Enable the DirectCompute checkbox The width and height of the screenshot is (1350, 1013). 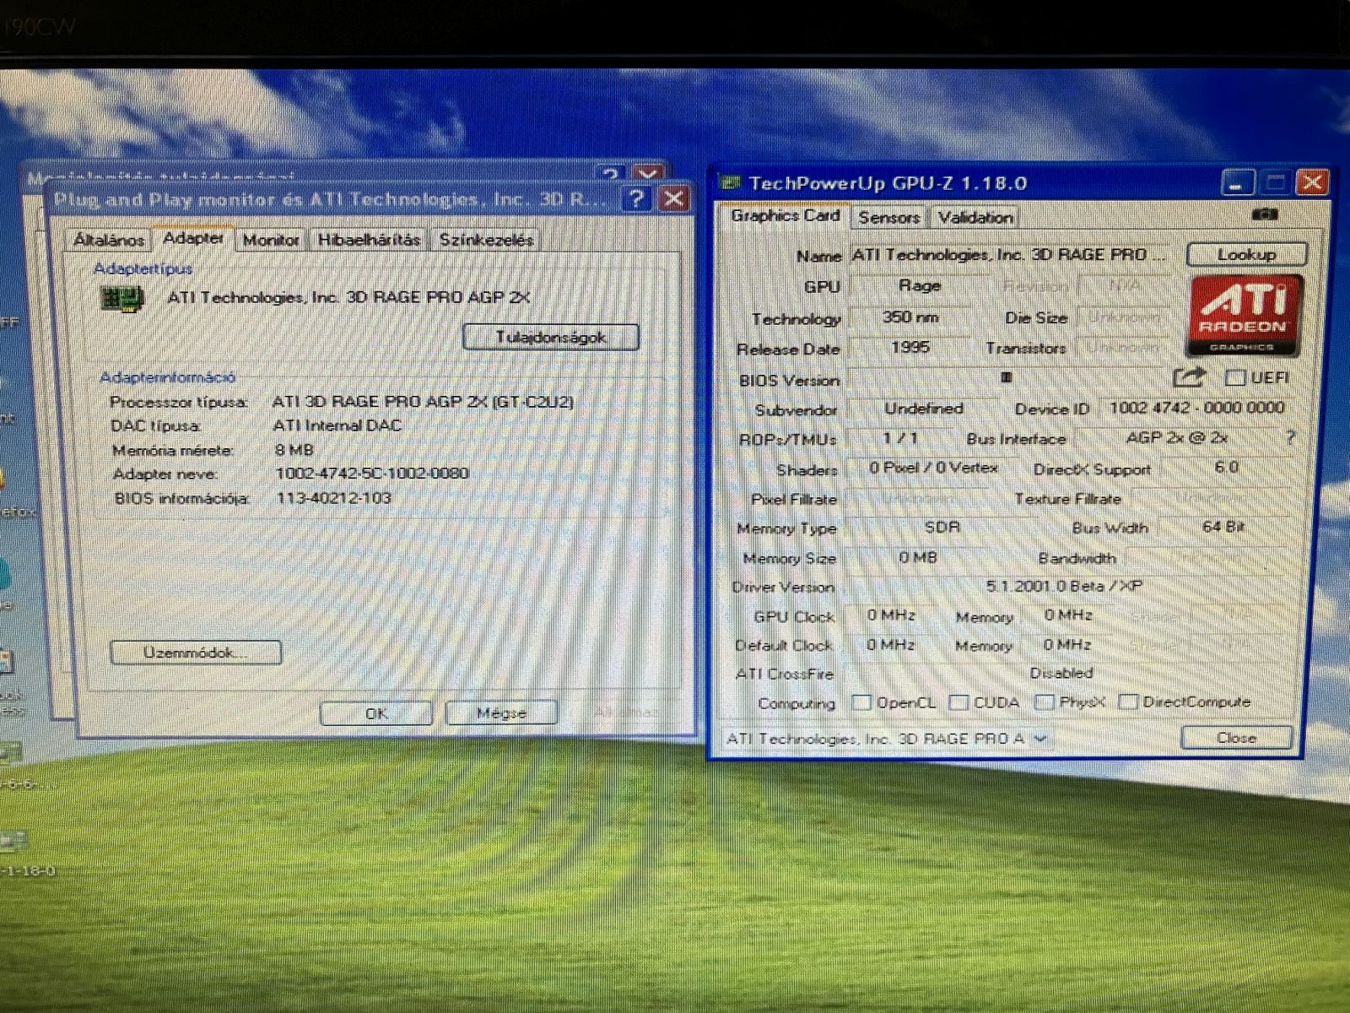(1128, 702)
